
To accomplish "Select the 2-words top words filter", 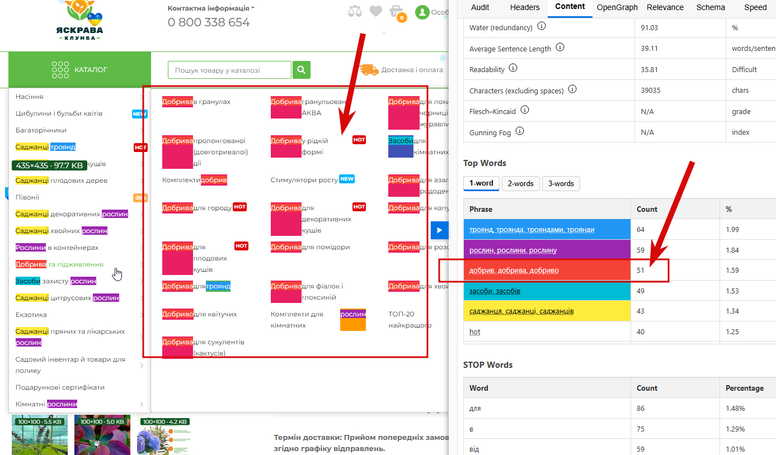I will 520,183.
